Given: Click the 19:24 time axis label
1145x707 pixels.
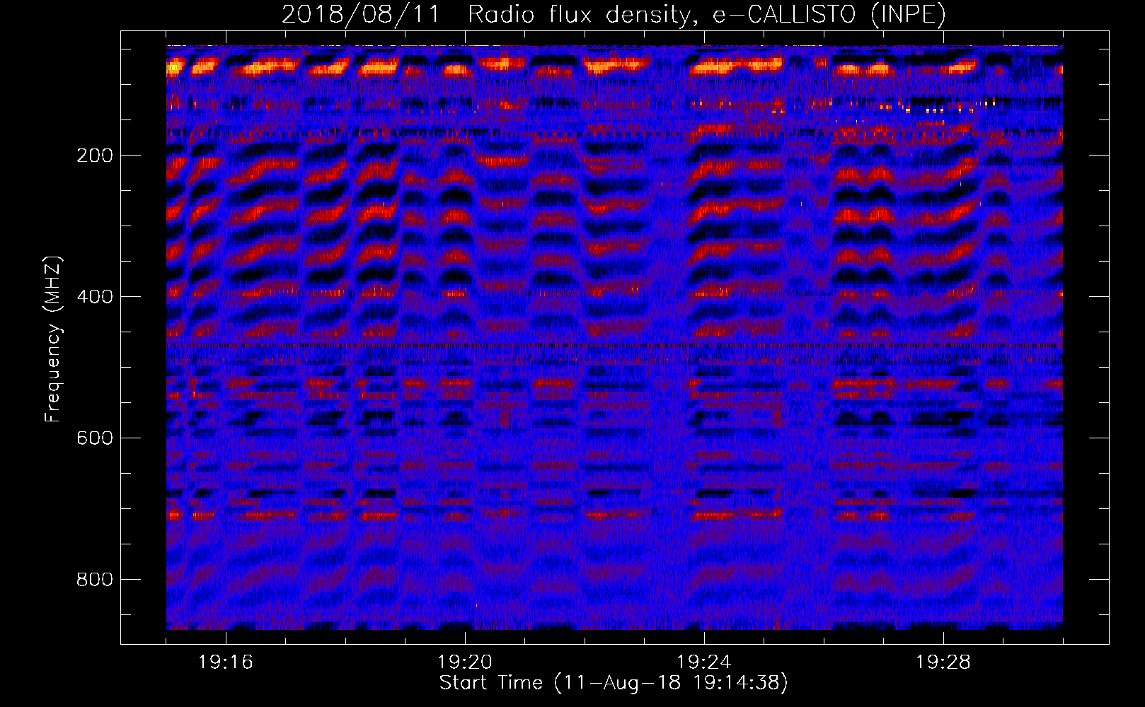Looking at the screenshot, I should (x=704, y=662).
